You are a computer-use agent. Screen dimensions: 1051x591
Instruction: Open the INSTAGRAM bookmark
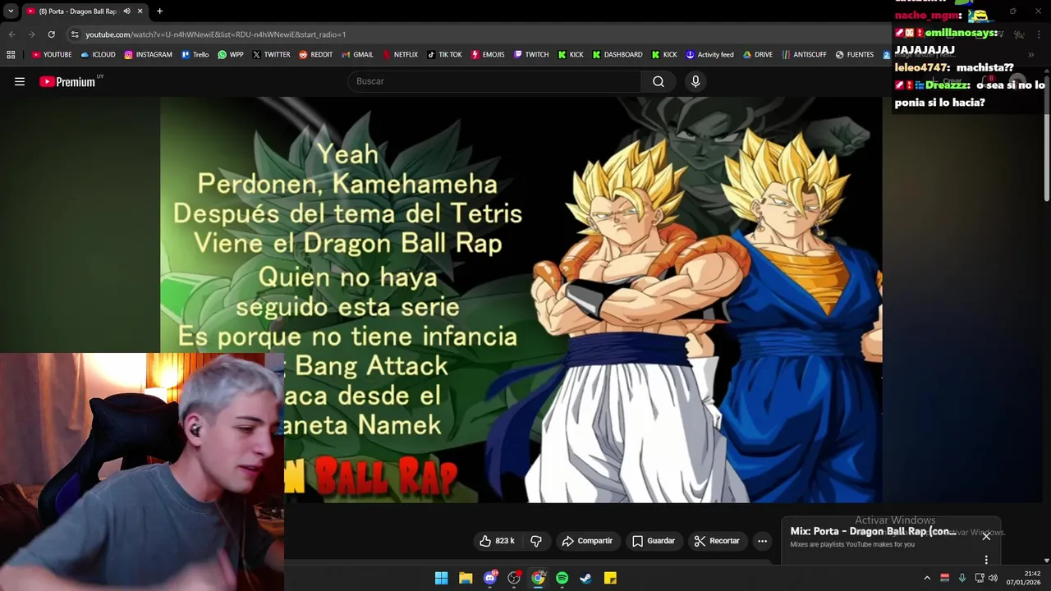click(148, 55)
